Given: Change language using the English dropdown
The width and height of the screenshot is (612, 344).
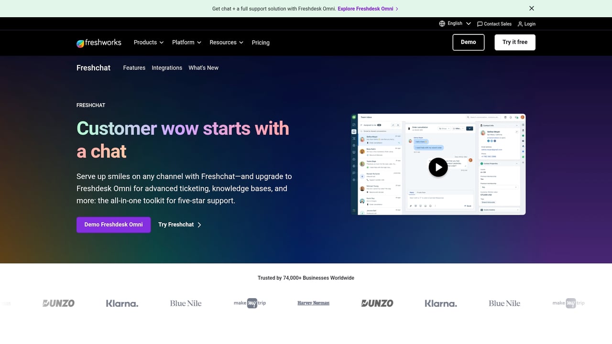Looking at the screenshot, I should click(455, 23).
